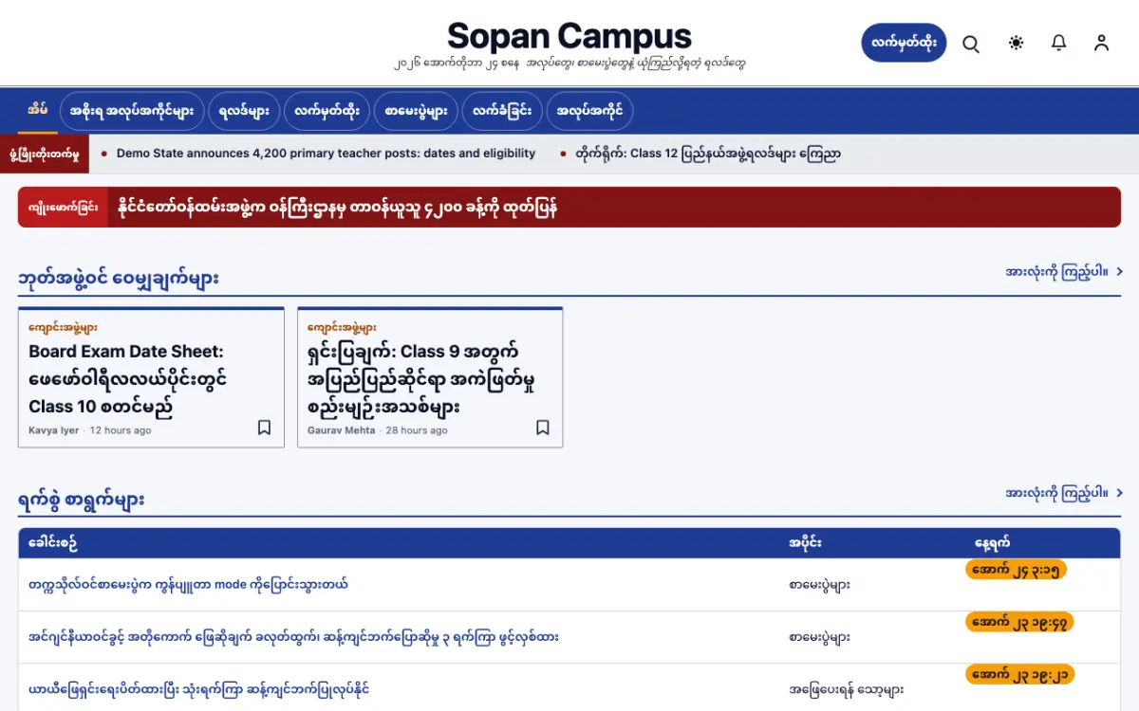The height and width of the screenshot is (711, 1139).
Task: Click the Sopan Campus site title
Action: click(569, 36)
